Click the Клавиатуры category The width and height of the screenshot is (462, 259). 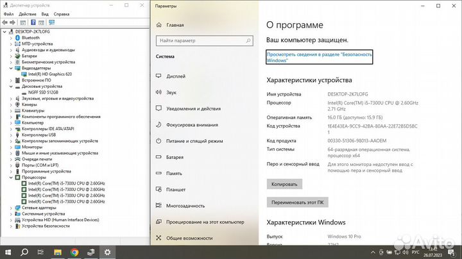tap(33, 111)
